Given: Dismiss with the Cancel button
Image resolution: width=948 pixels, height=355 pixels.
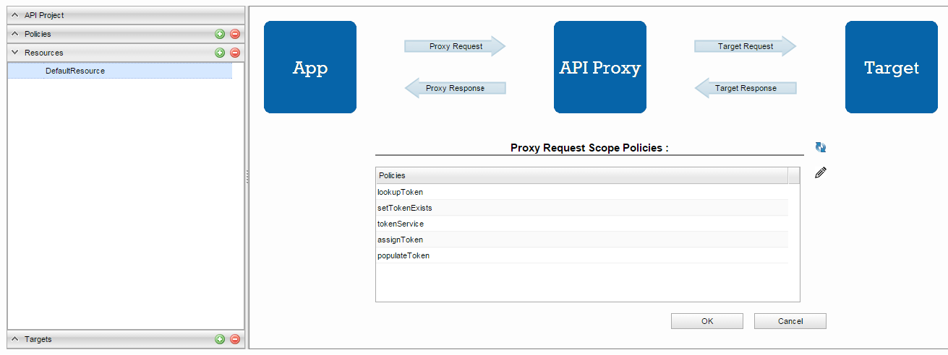Looking at the screenshot, I should point(790,321).
